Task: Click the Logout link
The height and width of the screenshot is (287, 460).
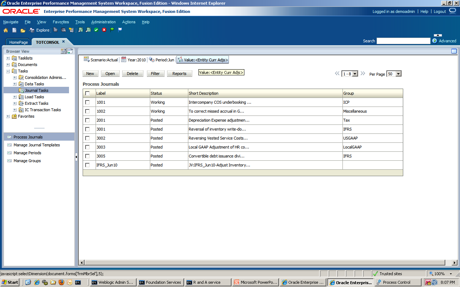Action: pos(440,11)
